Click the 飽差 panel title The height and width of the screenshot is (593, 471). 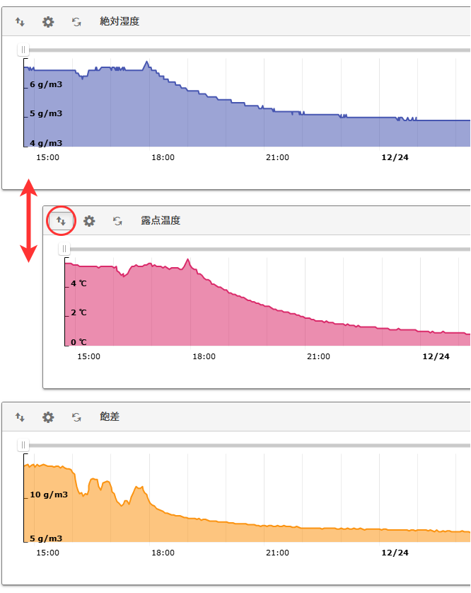click(110, 417)
